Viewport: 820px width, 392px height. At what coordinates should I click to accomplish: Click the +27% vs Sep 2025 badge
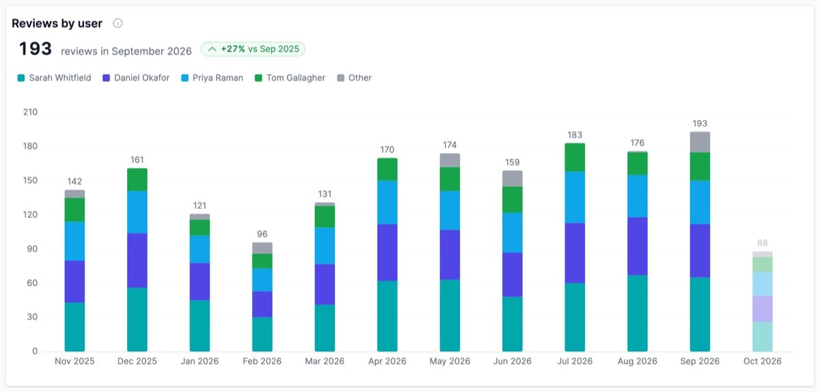253,49
